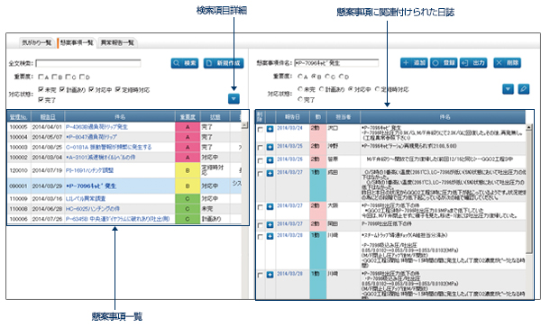Screen dimensions: 541x327
Task: Open issue 100004 •P-8047過負荷トリップ
Action: click(91, 137)
